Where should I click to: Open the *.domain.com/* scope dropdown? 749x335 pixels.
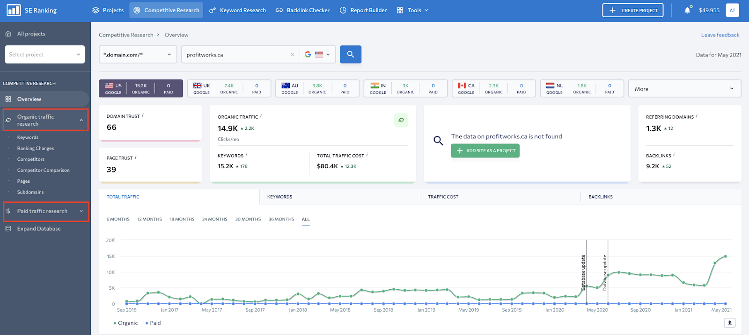[x=138, y=55]
